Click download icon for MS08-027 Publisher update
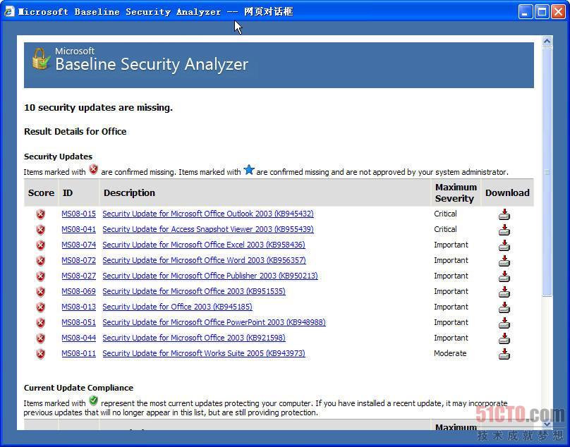This screenshot has height=447, width=570. [x=504, y=276]
